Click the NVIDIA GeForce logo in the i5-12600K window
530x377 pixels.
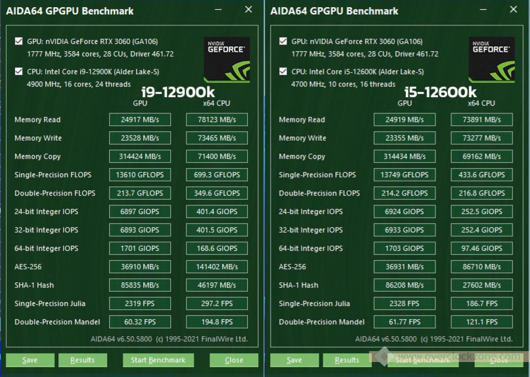point(492,60)
